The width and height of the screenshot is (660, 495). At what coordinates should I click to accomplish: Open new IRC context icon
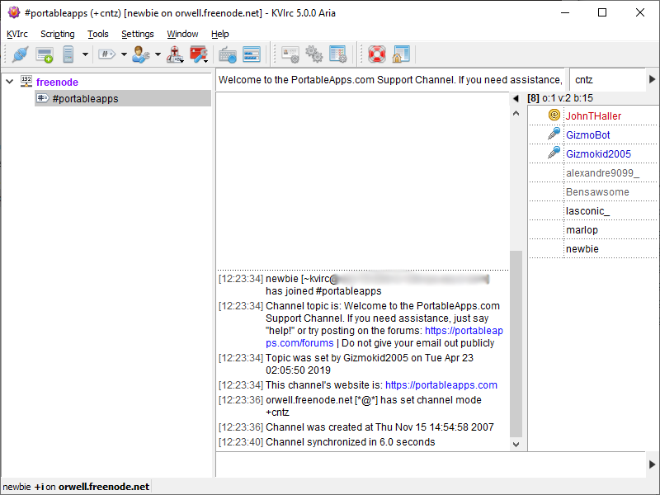[44, 55]
